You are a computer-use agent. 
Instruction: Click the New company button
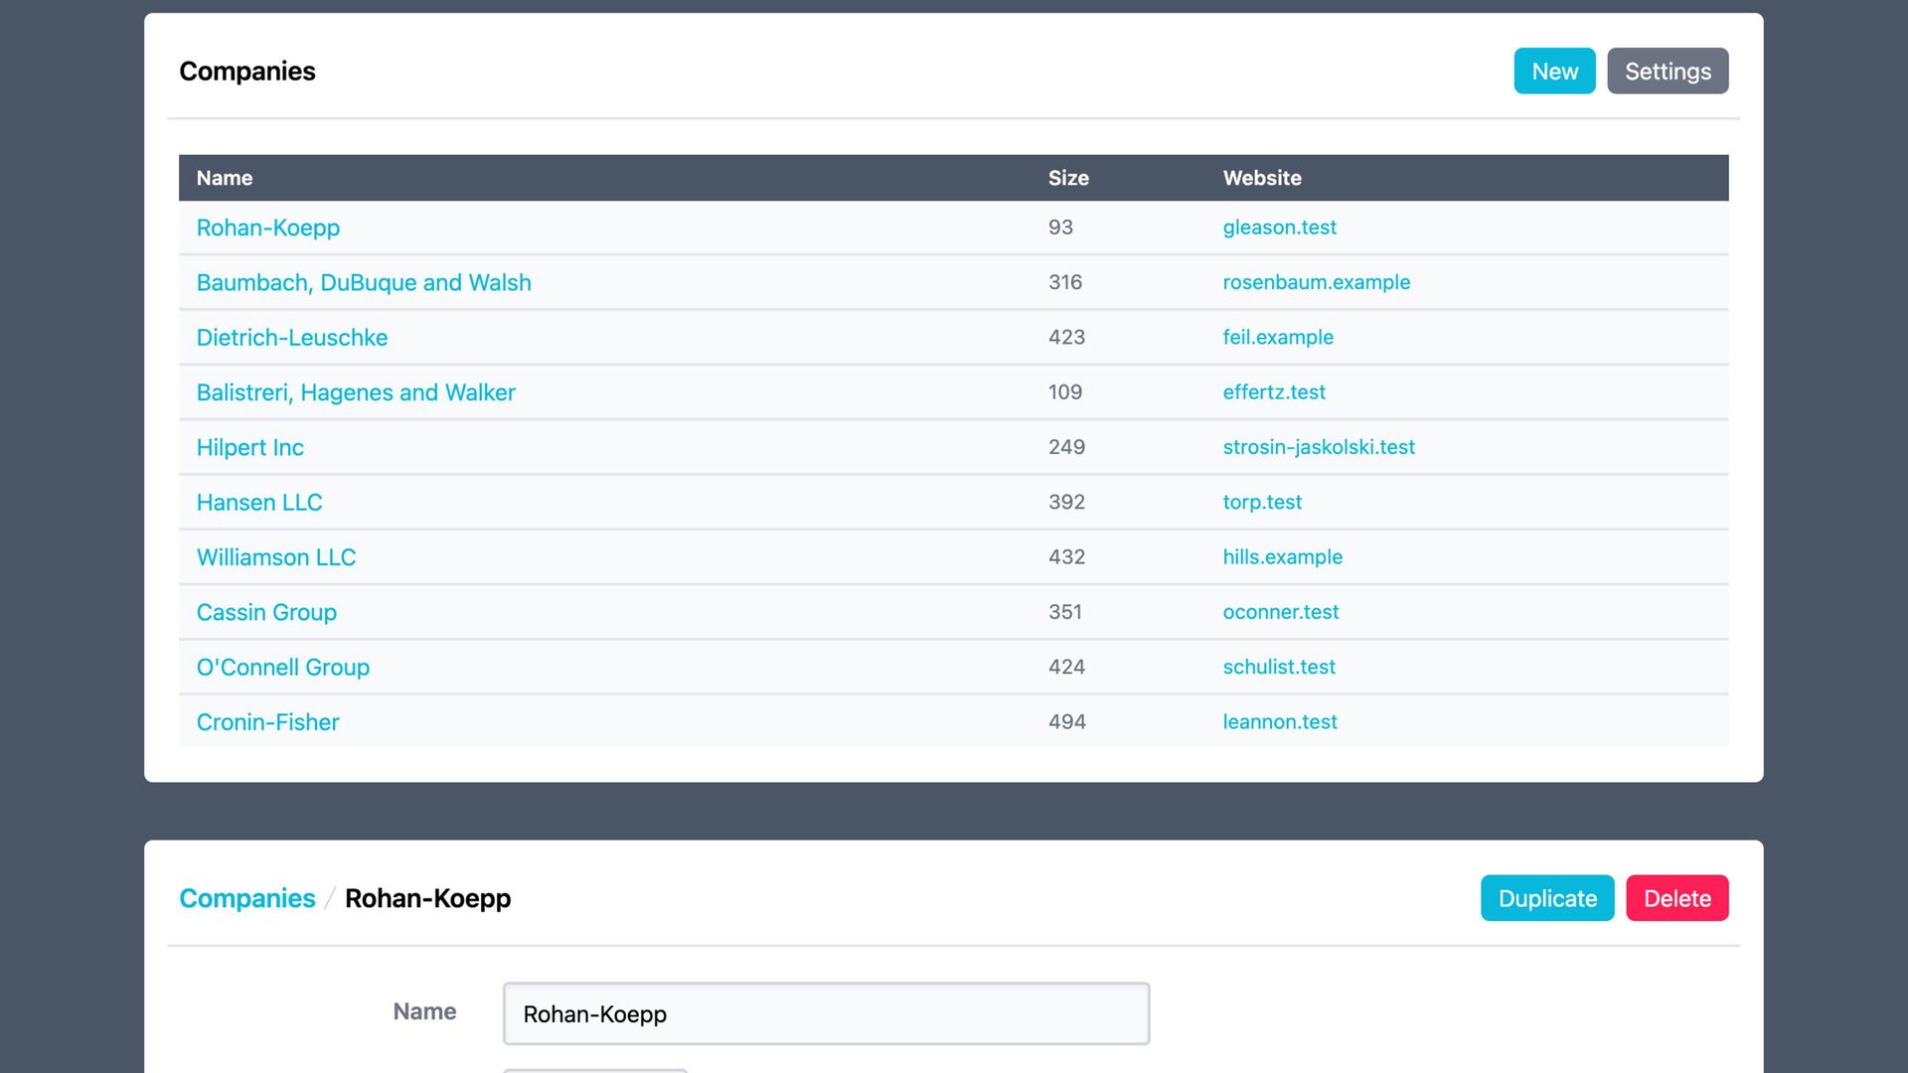[1554, 72]
